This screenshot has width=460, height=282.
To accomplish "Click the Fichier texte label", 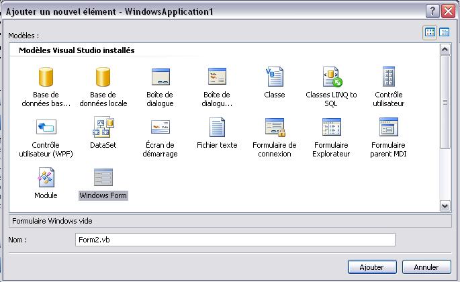I will pyautogui.click(x=217, y=145).
